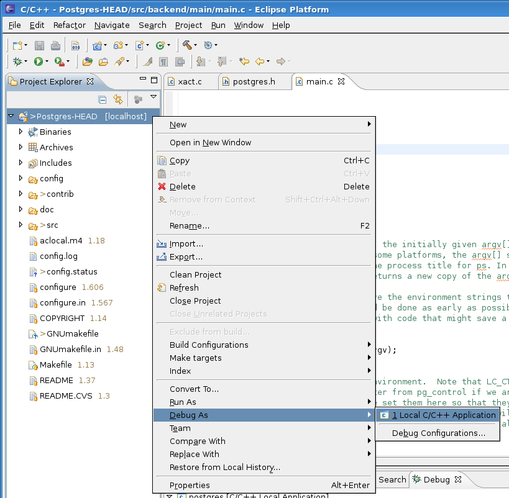Collapse the Postgres-HEAD project node
Viewport: 509px width, 498px height.
click(x=11, y=116)
